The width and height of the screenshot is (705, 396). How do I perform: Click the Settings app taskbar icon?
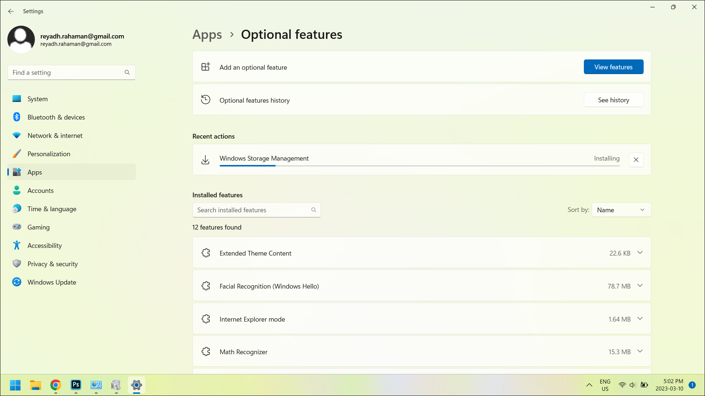(x=136, y=385)
